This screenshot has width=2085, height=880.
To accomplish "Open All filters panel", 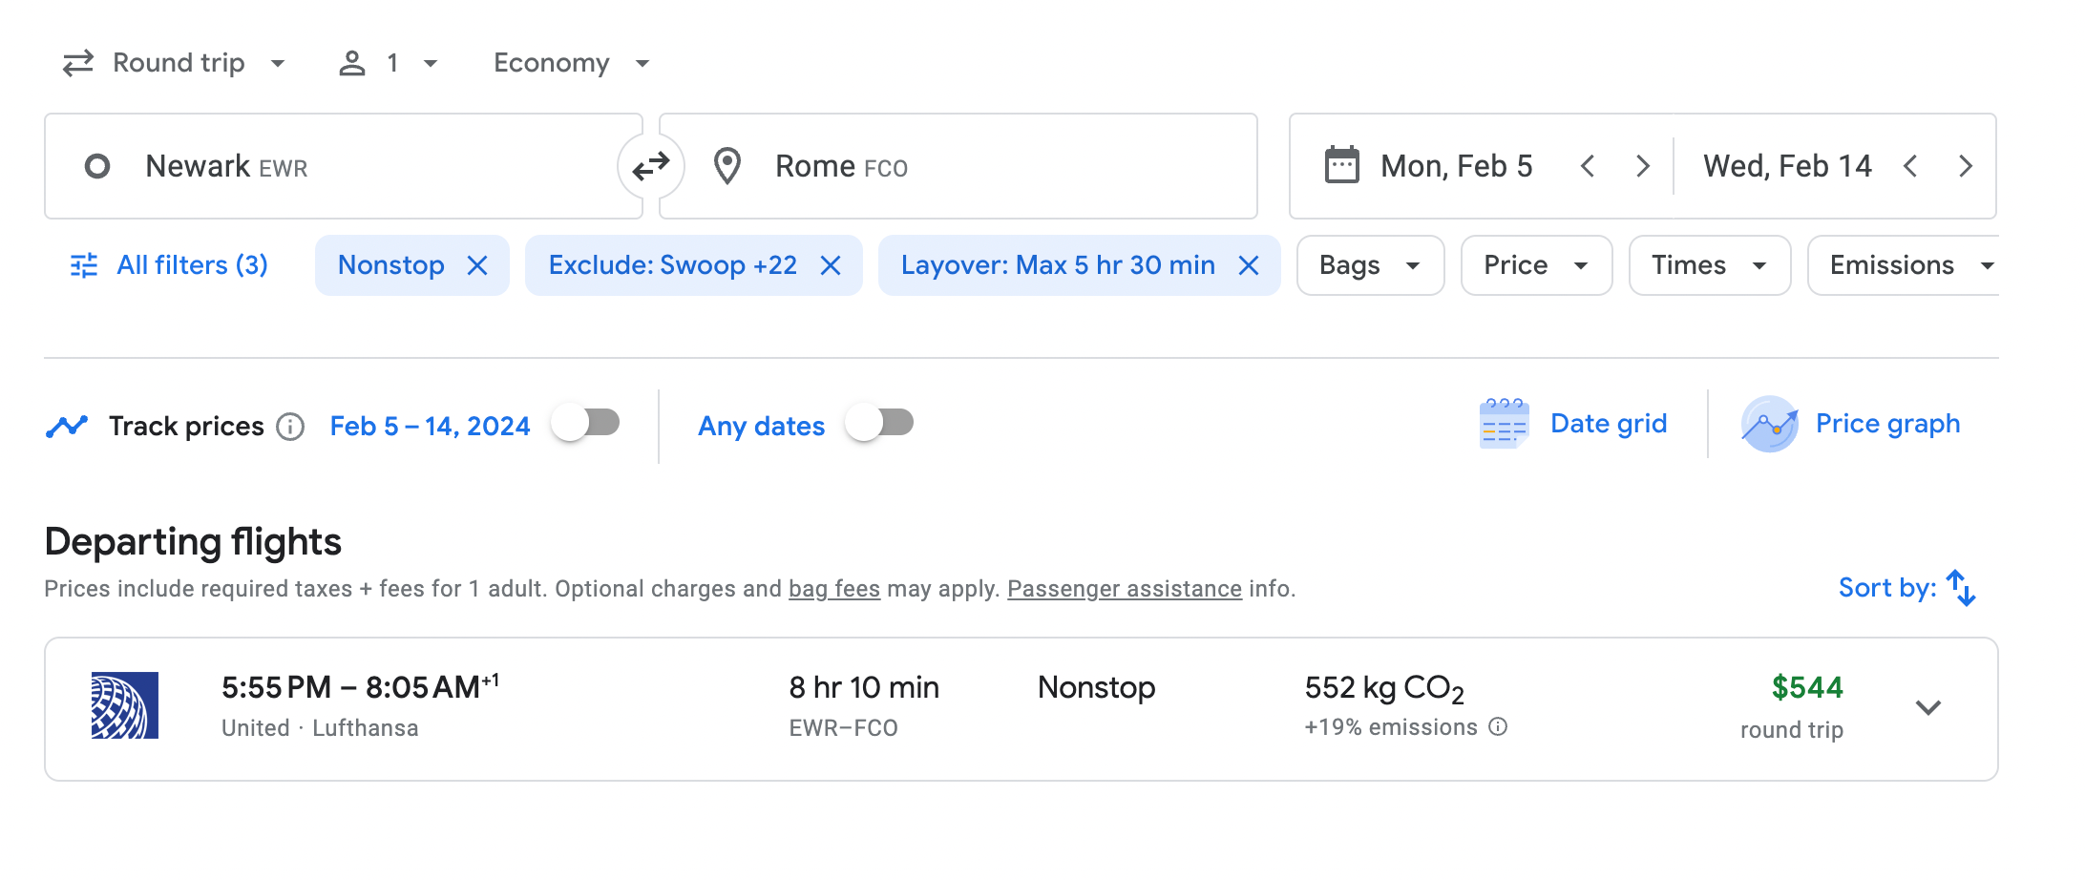I will coord(170,265).
